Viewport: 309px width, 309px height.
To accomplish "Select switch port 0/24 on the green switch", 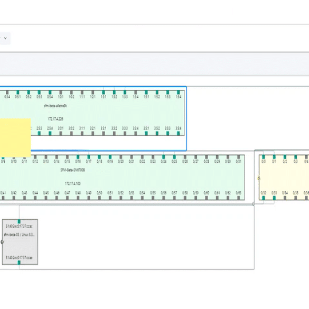I will [164, 157].
